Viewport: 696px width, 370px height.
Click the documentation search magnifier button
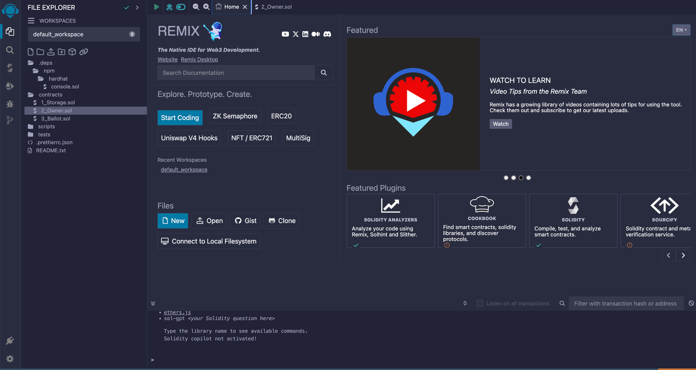(324, 73)
